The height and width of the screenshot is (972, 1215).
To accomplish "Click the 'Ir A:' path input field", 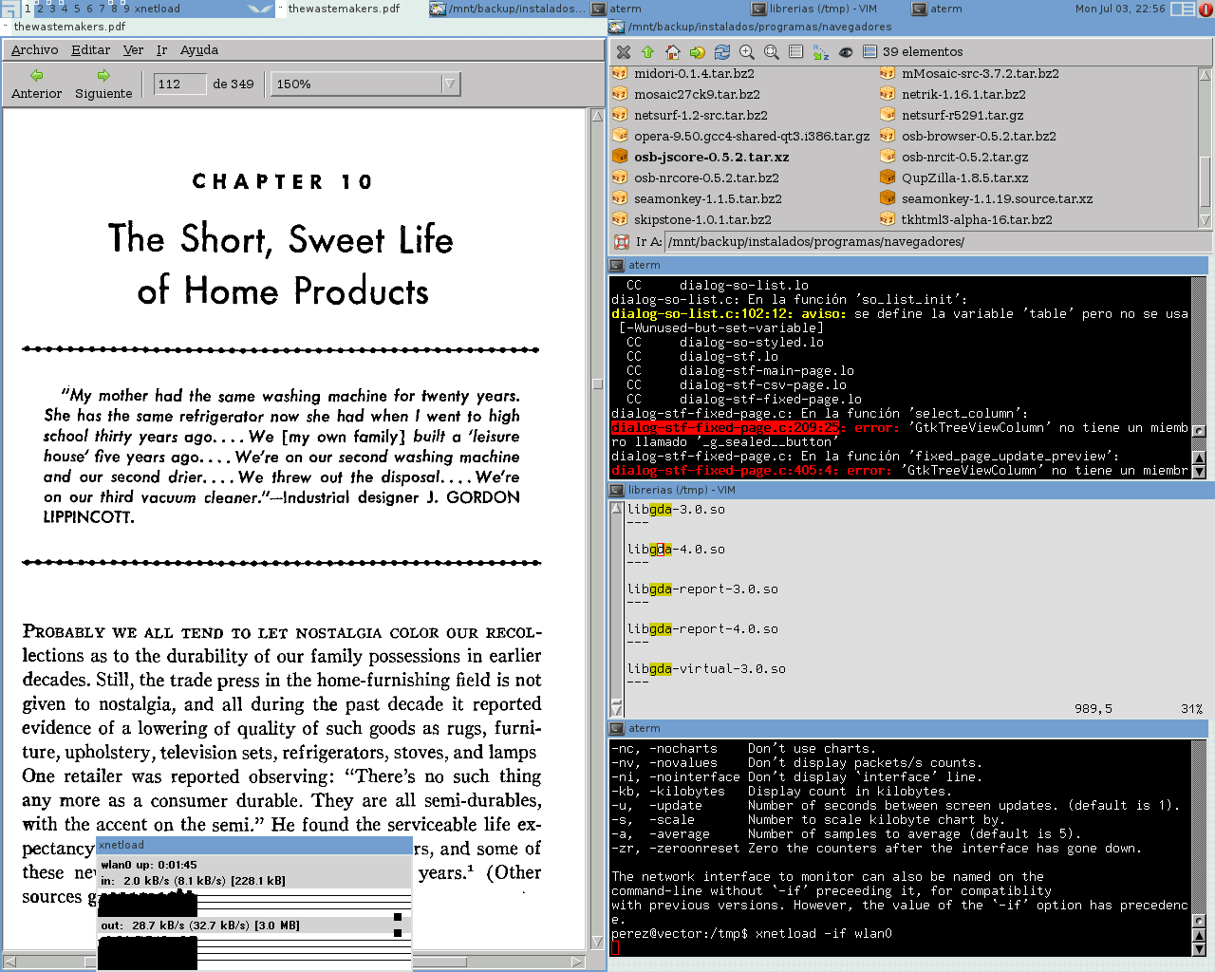I will 936,242.
